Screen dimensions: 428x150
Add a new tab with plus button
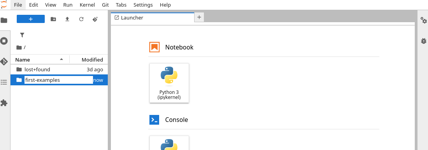199,17
